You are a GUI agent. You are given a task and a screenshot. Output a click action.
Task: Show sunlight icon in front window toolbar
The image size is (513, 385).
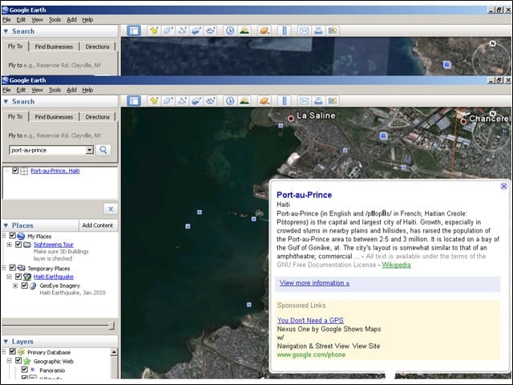tap(244, 101)
